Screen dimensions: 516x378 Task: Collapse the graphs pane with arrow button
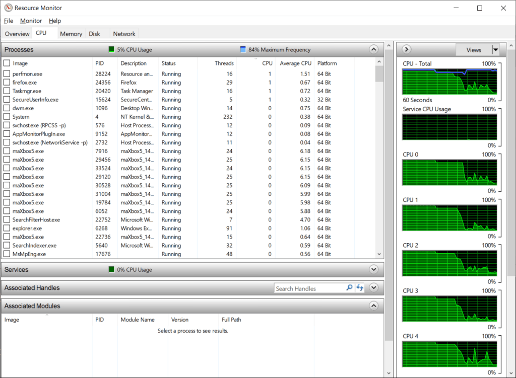point(407,49)
